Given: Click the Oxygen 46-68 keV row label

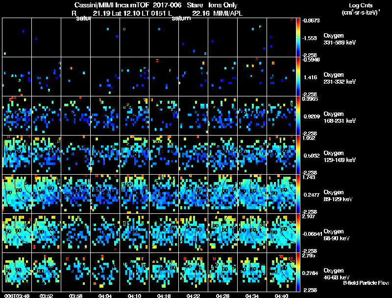Looking at the screenshot, I should point(337,274).
